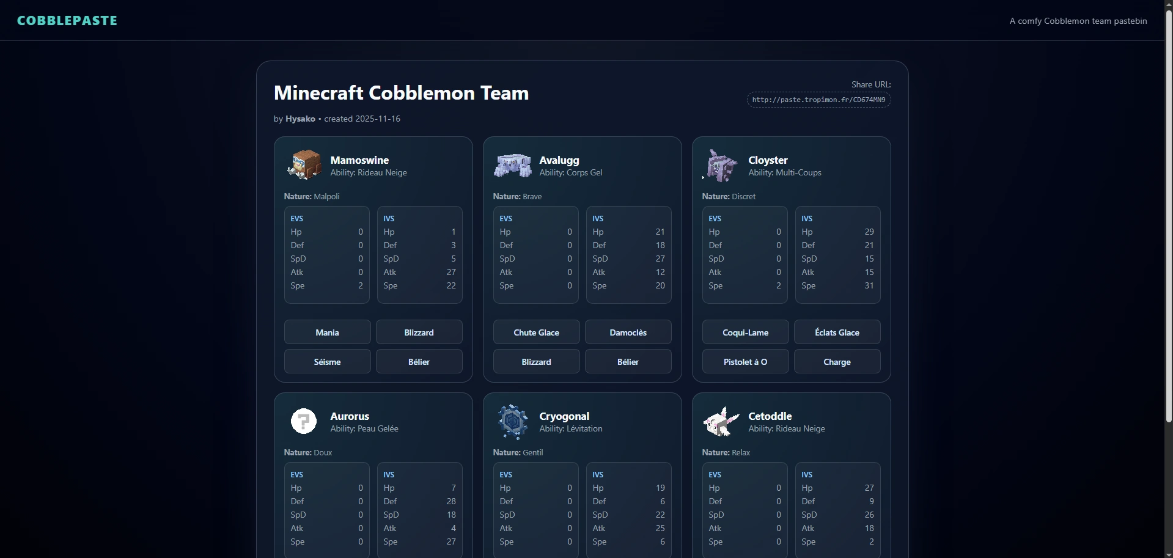Select Avalugg's Damoclès move
1173x558 pixels.
coord(628,332)
